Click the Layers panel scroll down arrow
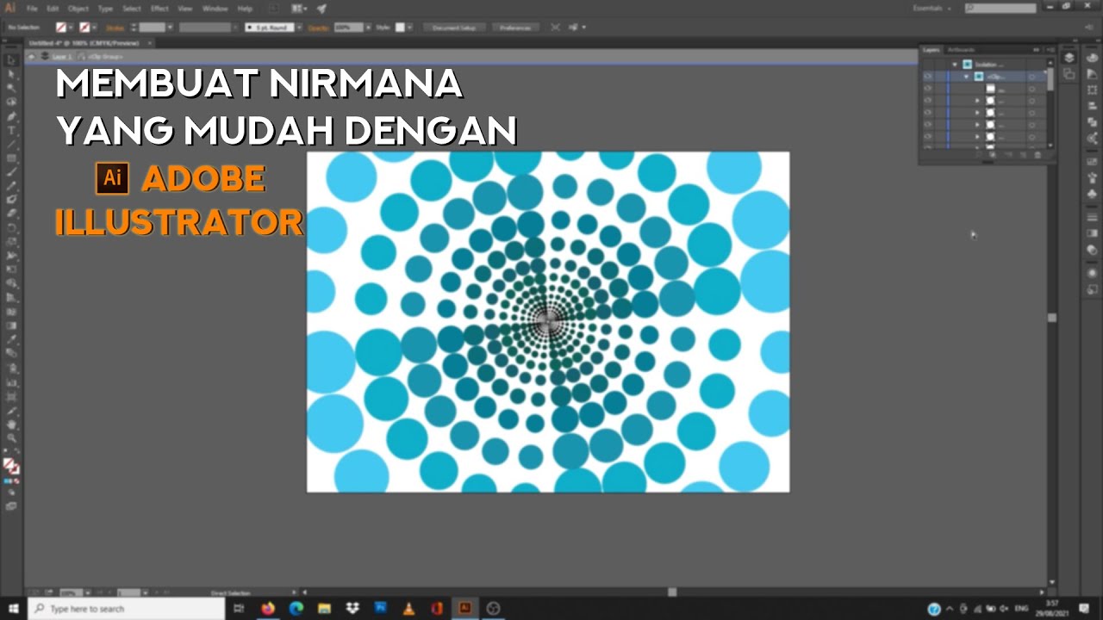Image resolution: width=1103 pixels, height=620 pixels. (1050, 144)
